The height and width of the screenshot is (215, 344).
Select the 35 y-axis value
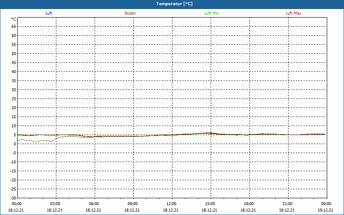click(x=14, y=81)
